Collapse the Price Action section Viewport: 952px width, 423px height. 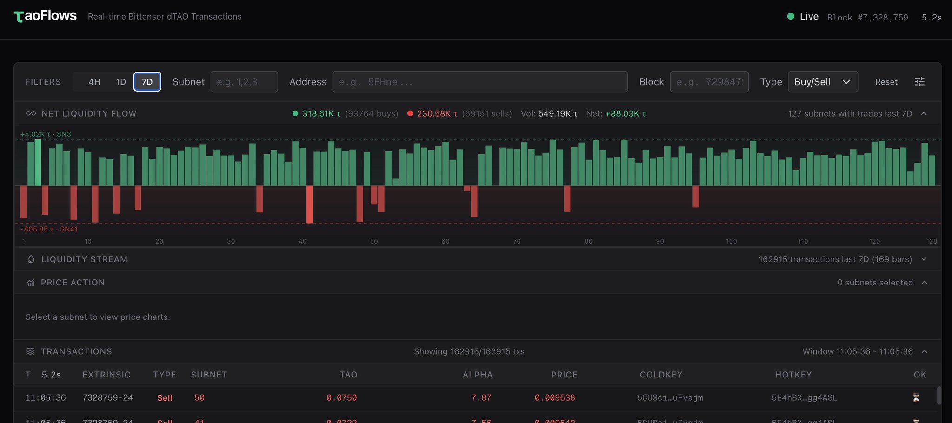click(x=924, y=283)
